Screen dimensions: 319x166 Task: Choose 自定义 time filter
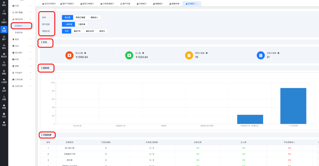pos(102,31)
